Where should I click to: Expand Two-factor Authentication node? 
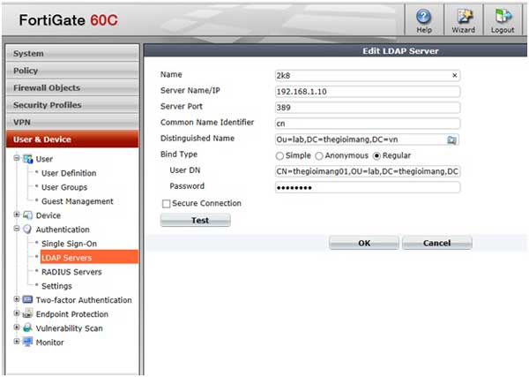[x=16, y=299]
